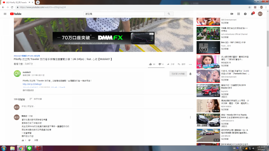The width and height of the screenshot is (269, 151).
Task: Open the account avatar in the YouTube header
Action: point(260,14)
